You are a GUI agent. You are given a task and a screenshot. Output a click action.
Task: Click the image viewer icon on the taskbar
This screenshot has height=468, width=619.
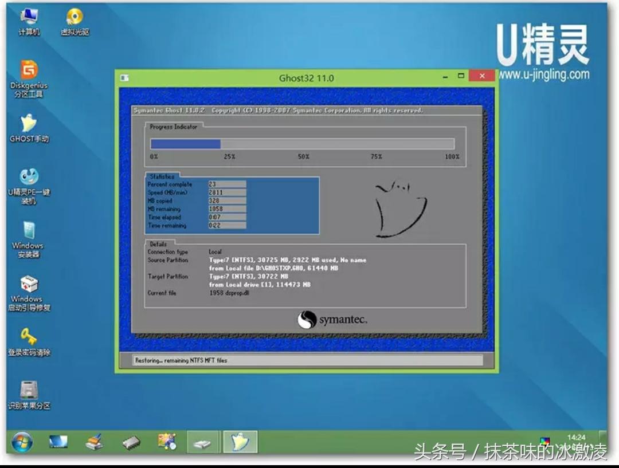(168, 441)
